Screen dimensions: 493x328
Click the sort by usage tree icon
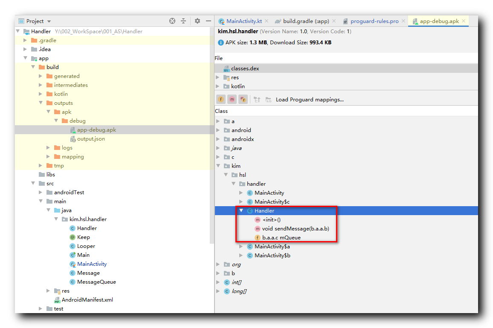[257, 99]
